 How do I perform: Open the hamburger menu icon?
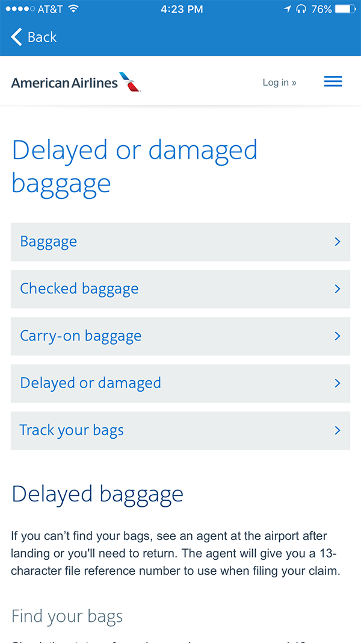click(333, 82)
